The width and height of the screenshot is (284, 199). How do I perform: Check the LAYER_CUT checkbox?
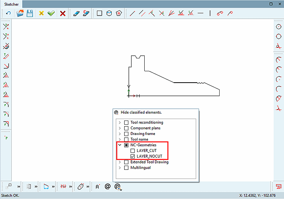point(133,150)
